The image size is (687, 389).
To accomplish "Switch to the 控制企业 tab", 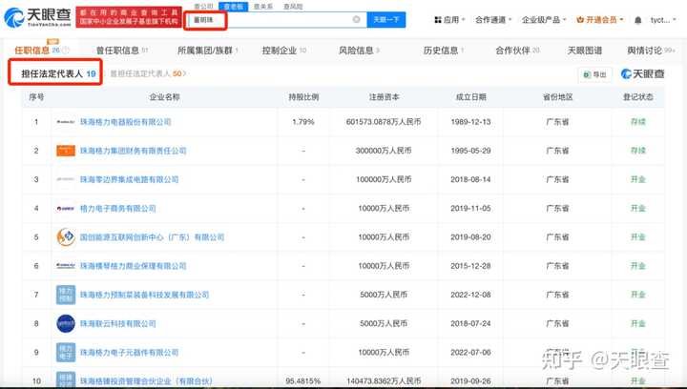I will (284, 51).
